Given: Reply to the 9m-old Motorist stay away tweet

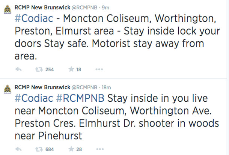Looking at the screenshot, I should click(x=19, y=69).
